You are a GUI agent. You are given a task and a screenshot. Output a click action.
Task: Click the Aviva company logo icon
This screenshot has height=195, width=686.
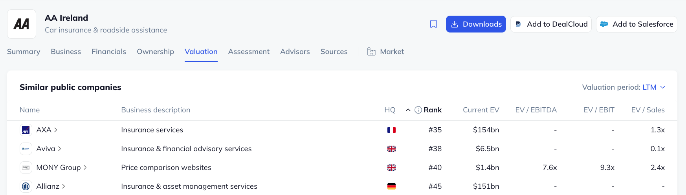point(26,149)
